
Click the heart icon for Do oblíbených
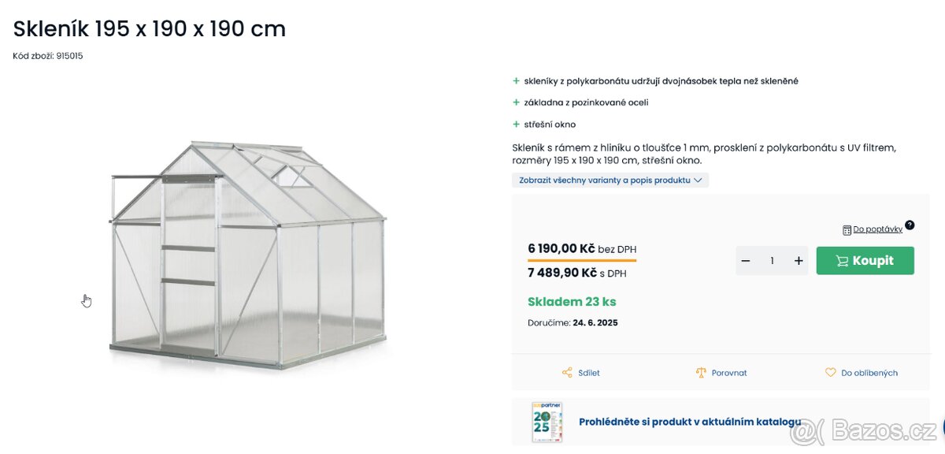click(830, 373)
